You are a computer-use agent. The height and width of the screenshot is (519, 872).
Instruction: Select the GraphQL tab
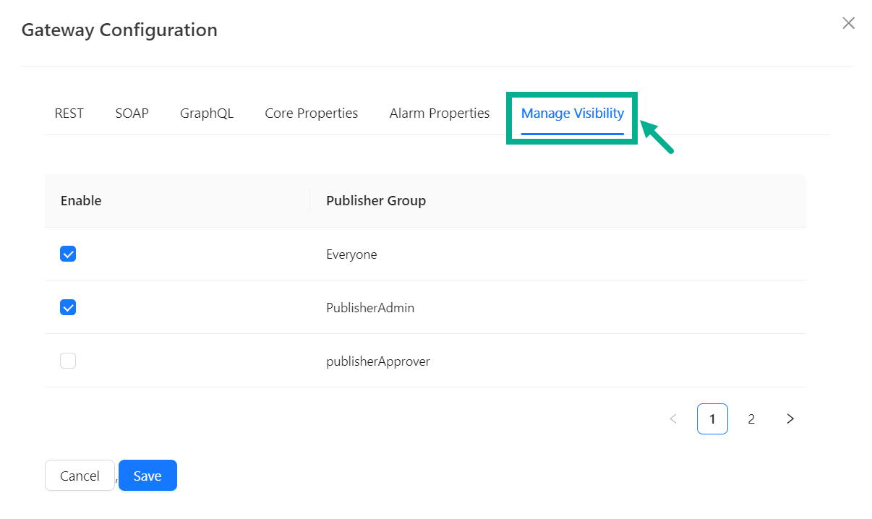(x=207, y=113)
